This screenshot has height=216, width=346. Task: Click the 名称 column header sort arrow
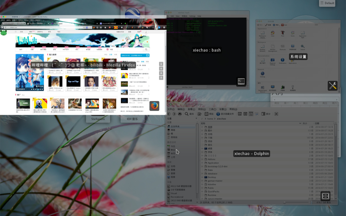300,123
